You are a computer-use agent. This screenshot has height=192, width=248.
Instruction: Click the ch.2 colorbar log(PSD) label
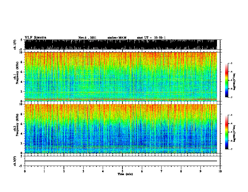coord(234,133)
